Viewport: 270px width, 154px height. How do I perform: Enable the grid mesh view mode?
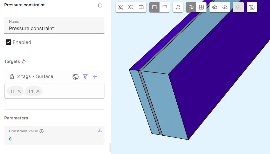point(201,7)
